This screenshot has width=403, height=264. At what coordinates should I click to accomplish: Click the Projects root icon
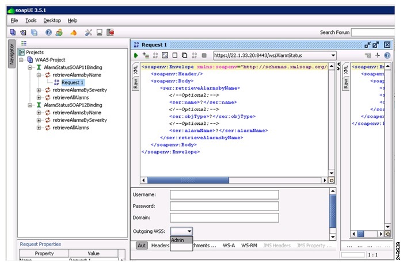click(21, 52)
